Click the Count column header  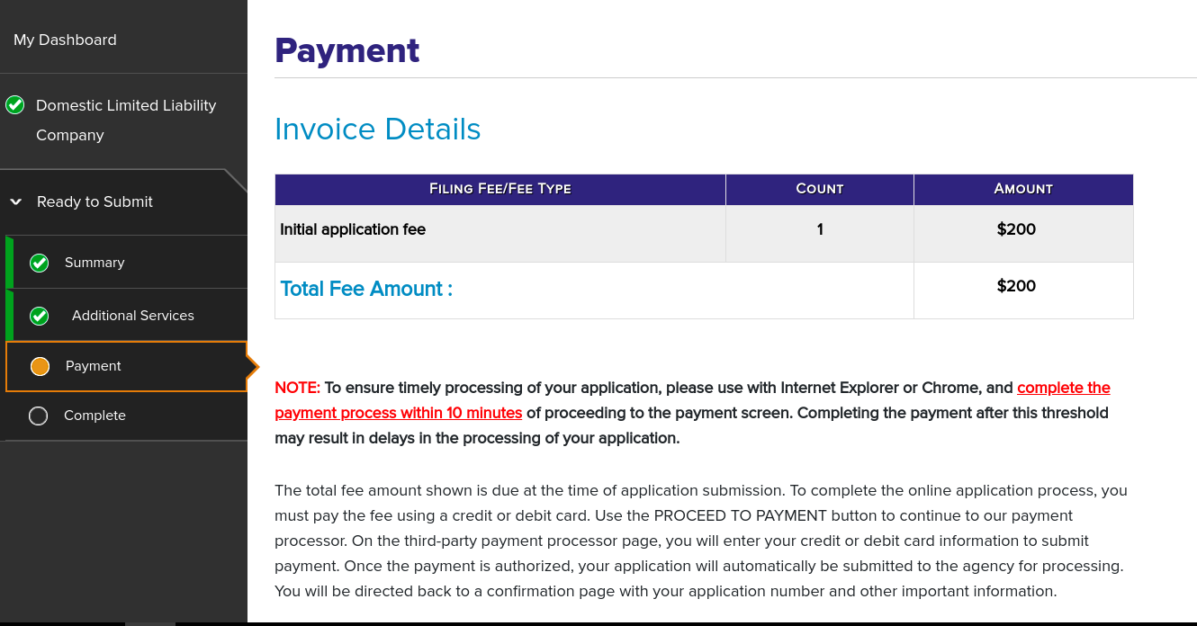819,189
